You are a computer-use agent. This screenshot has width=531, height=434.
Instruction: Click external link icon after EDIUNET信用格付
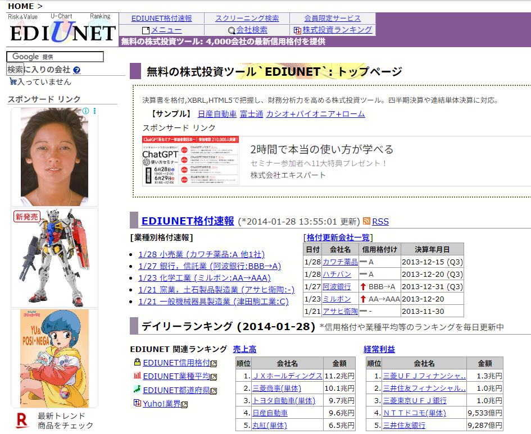click(214, 364)
